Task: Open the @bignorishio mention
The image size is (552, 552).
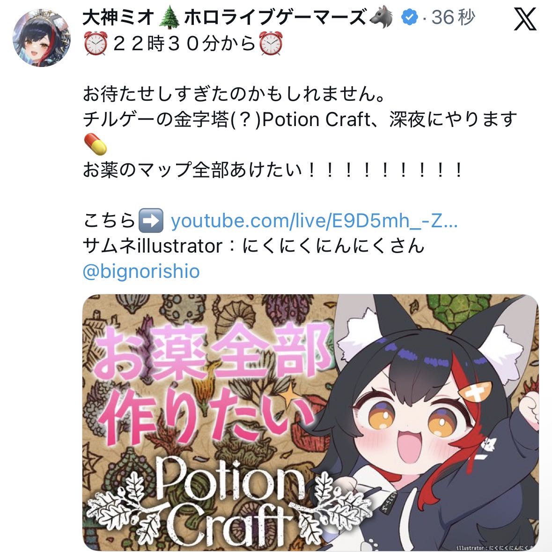Action: tap(141, 272)
